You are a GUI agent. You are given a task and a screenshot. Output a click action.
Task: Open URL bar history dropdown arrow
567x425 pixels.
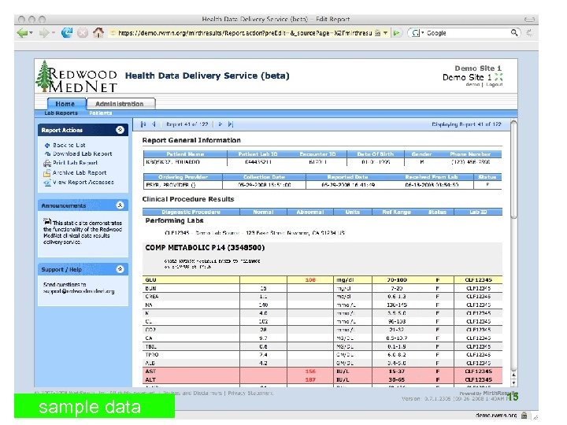385,33
